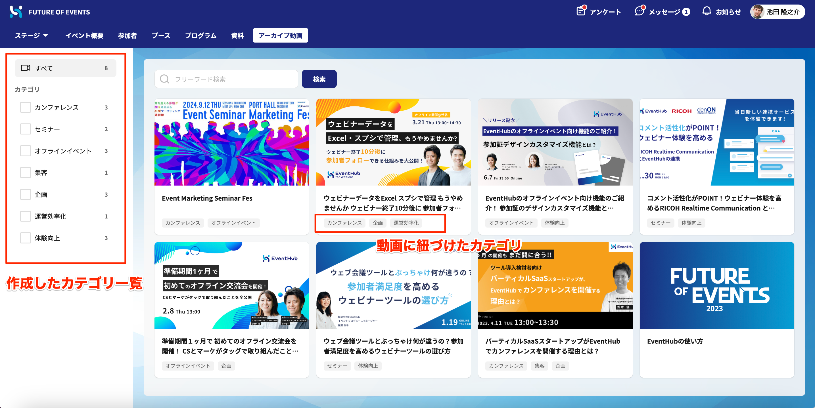Click the FUTURE OF EVENTS logo icon
Image resolution: width=815 pixels, height=408 pixels.
pyautogui.click(x=16, y=12)
